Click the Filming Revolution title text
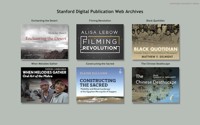The width and height of the screenshot is (200, 125). 100,21
